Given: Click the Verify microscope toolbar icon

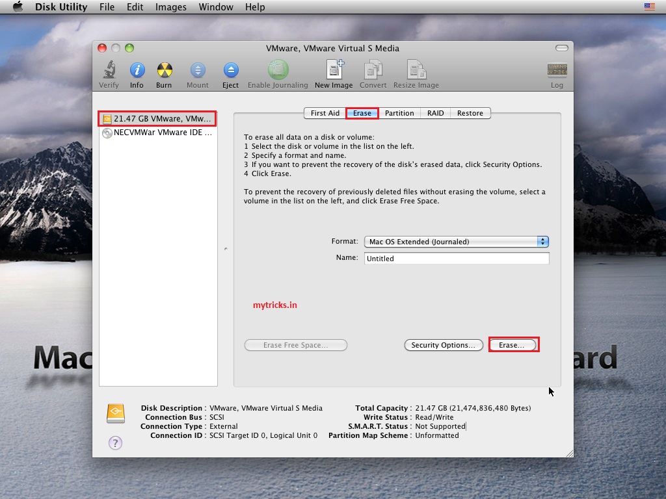Looking at the screenshot, I should coord(109,70).
